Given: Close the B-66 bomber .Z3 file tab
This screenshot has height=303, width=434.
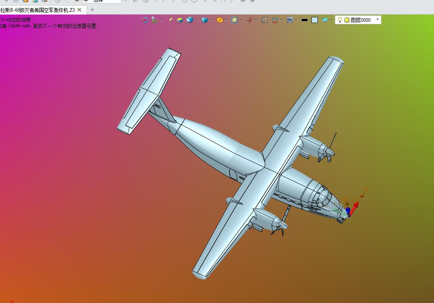Looking at the screenshot, I should point(79,10).
